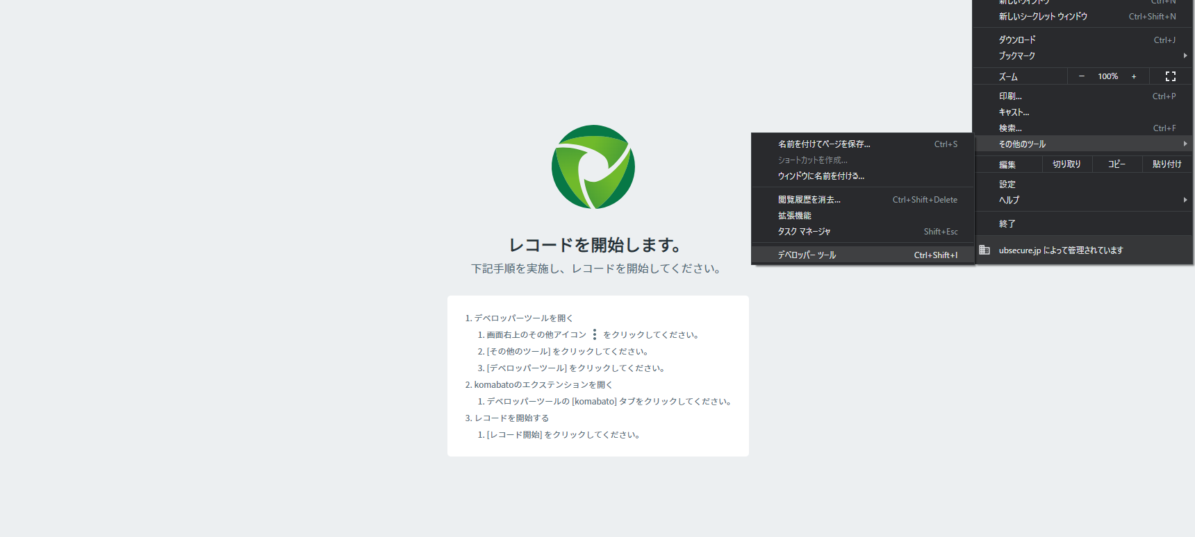Open 拡張機能 from the submenu
Image resolution: width=1195 pixels, height=537 pixels.
click(863, 215)
